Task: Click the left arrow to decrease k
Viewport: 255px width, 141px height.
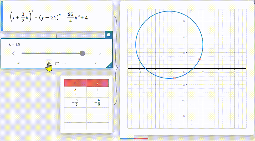Action: coord(13,53)
